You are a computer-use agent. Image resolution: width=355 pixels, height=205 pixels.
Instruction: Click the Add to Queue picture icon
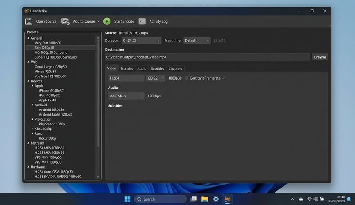(x=65, y=21)
